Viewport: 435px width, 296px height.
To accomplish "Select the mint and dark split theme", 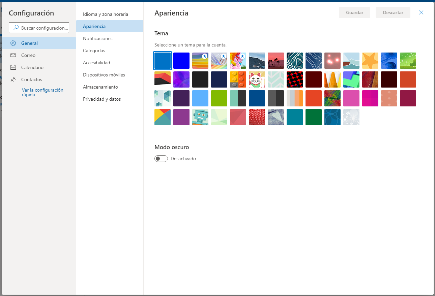I will click(238, 98).
